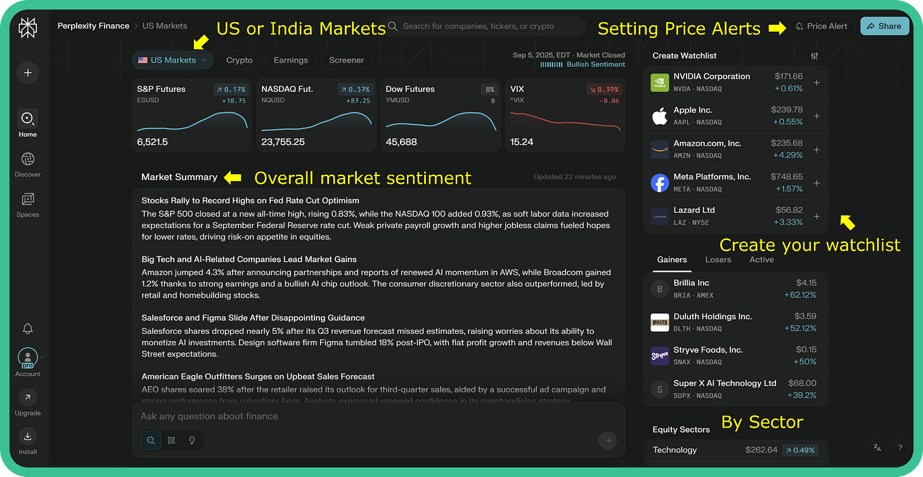Click Bullish Sentiment indicator

(583, 65)
